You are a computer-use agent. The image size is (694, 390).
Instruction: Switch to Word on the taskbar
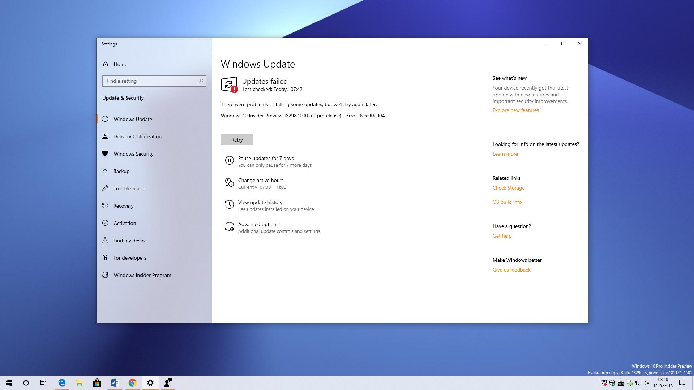coord(115,383)
